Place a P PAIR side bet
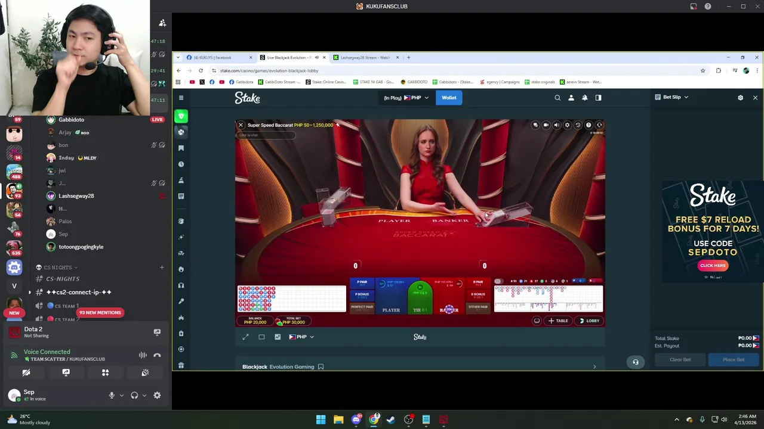The image size is (764, 429). point(362,282)
